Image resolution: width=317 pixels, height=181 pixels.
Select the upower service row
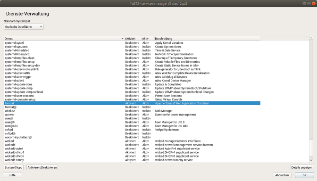tap(132, 115)
